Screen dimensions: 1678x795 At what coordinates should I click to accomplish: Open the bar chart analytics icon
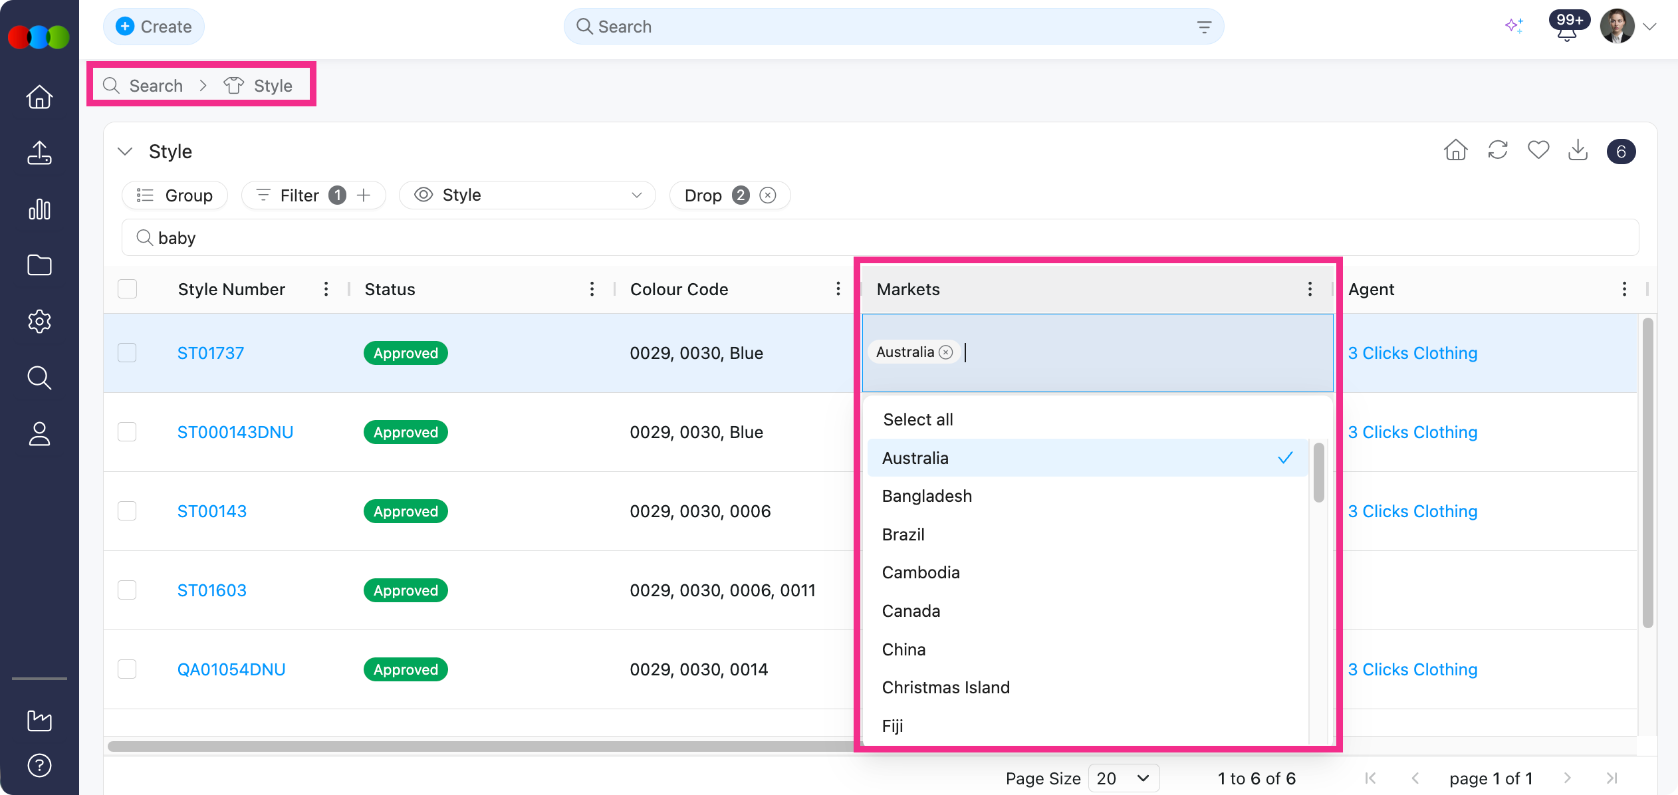(39, 209)
